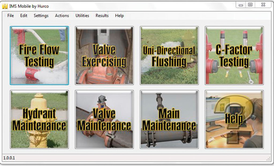Close the IMS Mobile window

click(x=263, y=5)
